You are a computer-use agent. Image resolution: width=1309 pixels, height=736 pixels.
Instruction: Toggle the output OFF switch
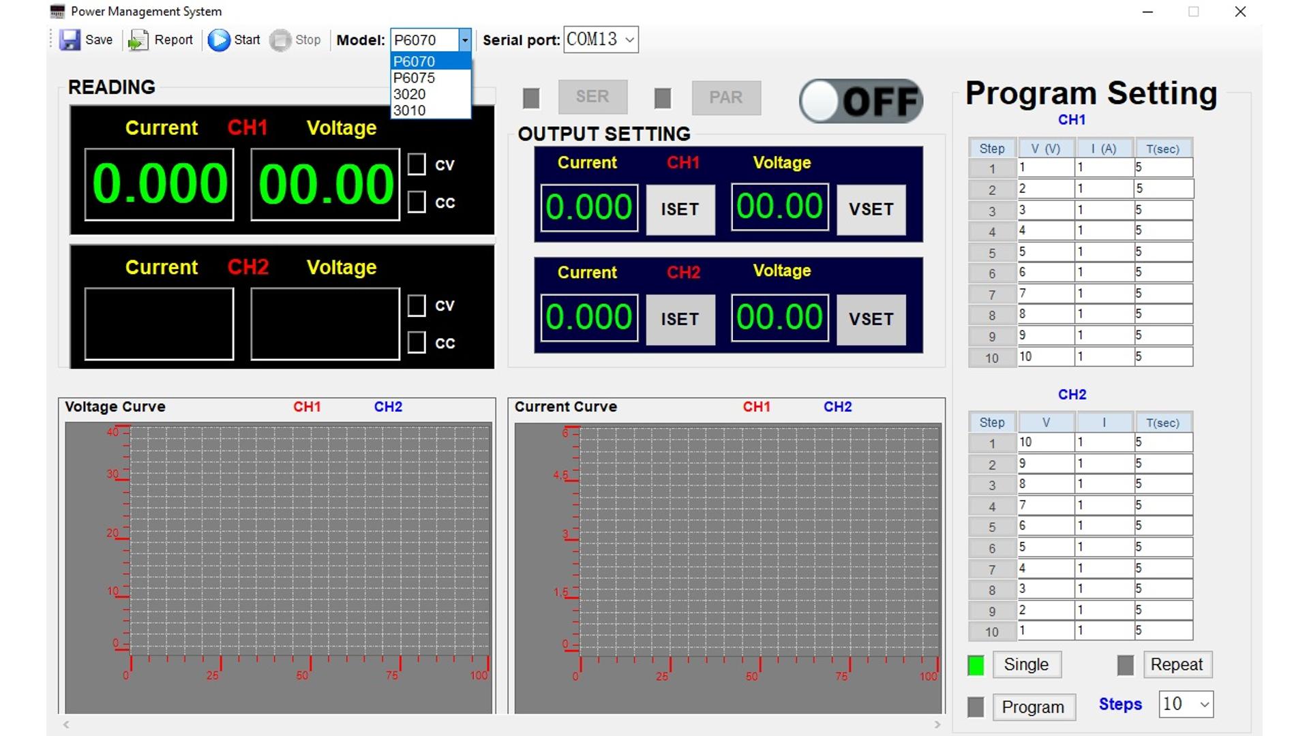tap(861, 102)
